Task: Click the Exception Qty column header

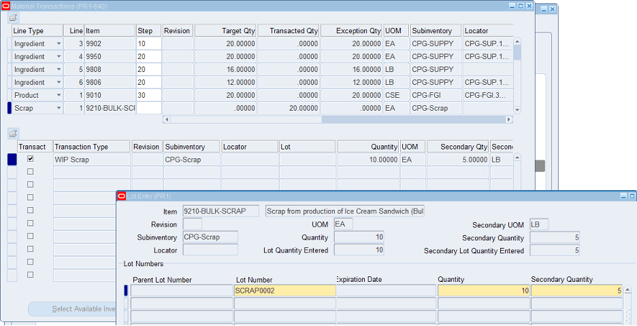Action: 349,31
